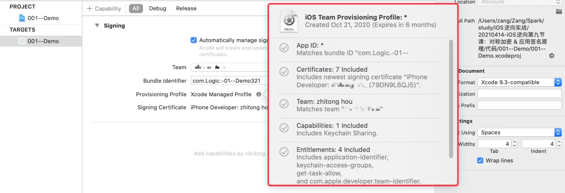Toggle the Wrap lines checkbox
This screenshot has height=193, width=565.
(480, 160)
